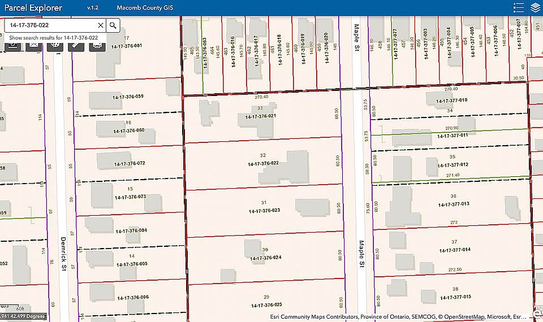This screenshot has width=543, height=322.
Task: Select parcel label 14-17-376-005
Action: [132, 264]
